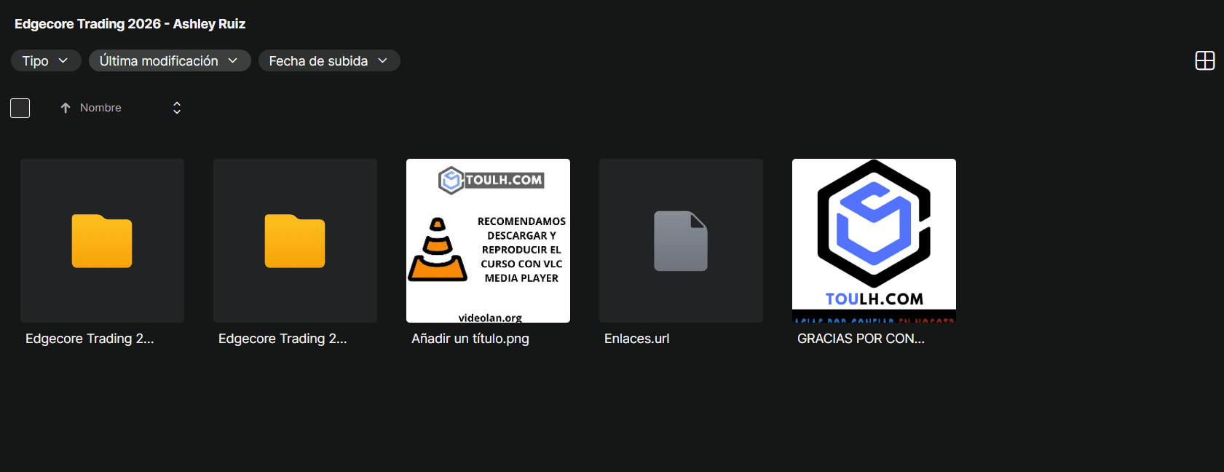Click the chevron arrow inside Tipo filter

pos(63,60)
